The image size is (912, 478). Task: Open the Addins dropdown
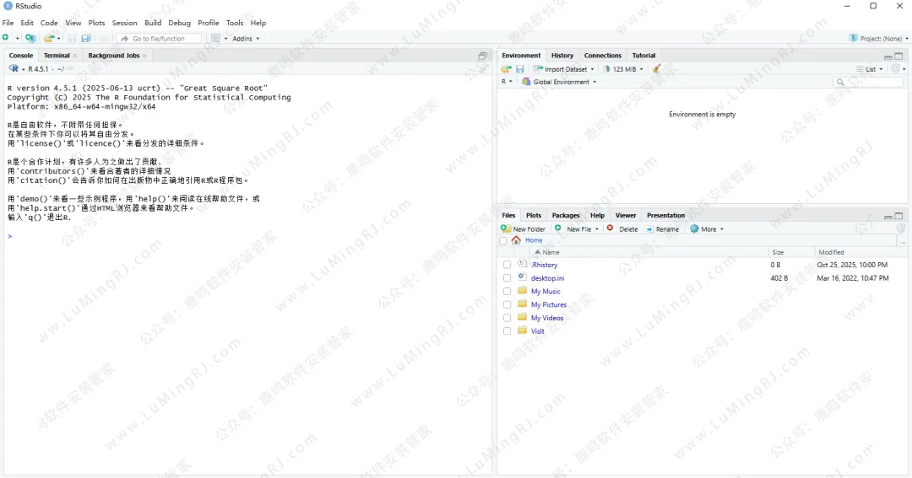coord(246,38)
